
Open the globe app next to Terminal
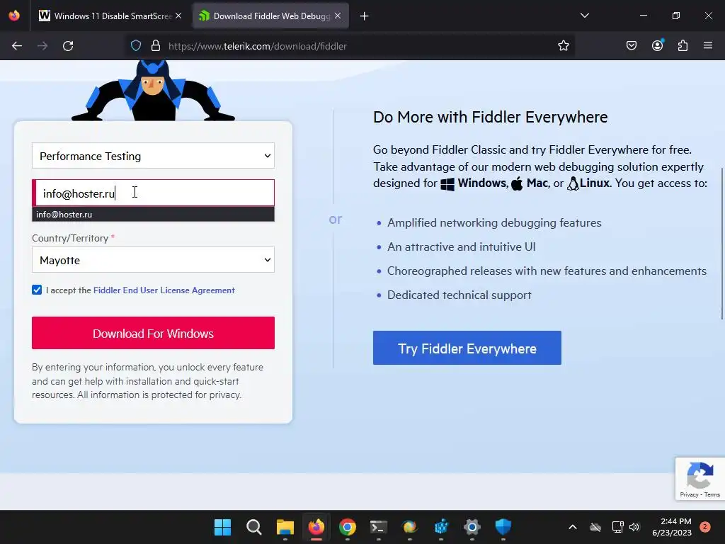(410, 527)
